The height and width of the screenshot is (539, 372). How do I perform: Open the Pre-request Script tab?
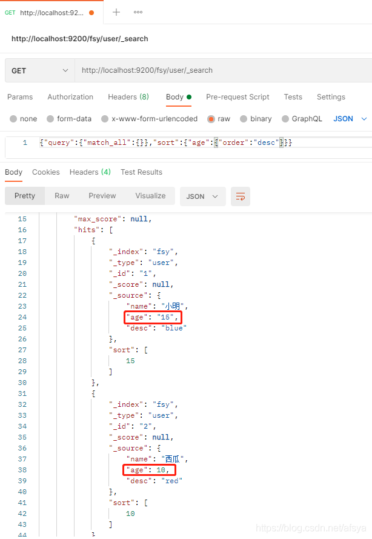(237, 97)
